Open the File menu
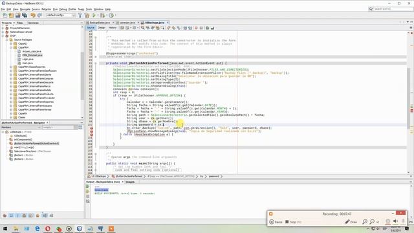 [3, 9]
